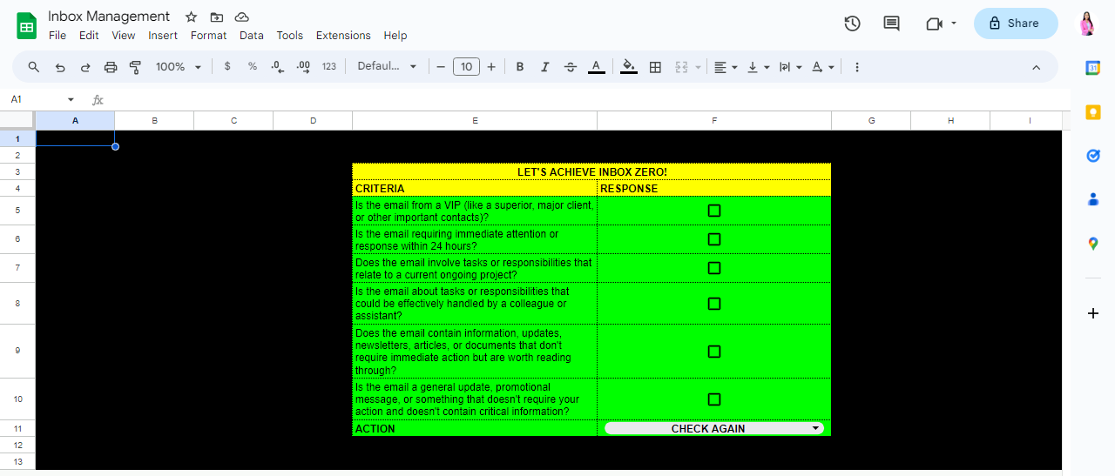Open the CHECK AGAIN action dropdown
This screenshot has height=476, width=1115.
point(713,428)
